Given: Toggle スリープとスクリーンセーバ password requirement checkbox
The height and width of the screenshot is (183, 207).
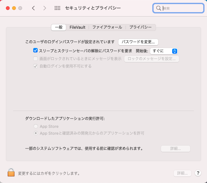Looking at the screenshot, I should pos(35,51).
